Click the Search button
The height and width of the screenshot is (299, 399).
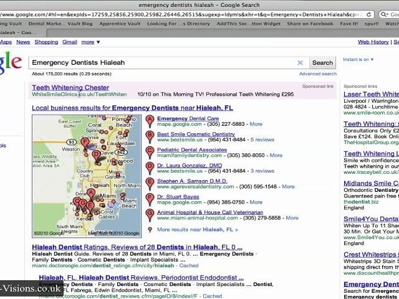322,62
